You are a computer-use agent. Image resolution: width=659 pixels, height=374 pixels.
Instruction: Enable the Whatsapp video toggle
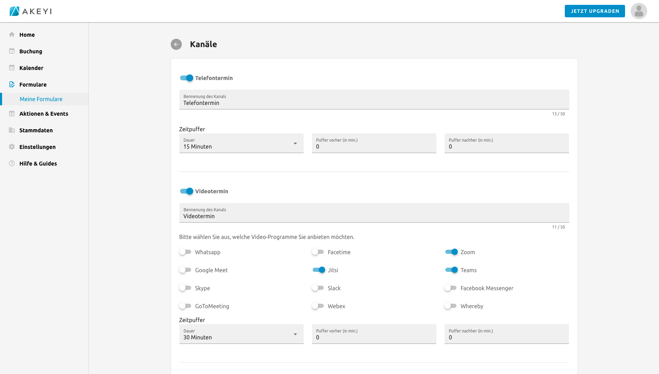(185, 252)
